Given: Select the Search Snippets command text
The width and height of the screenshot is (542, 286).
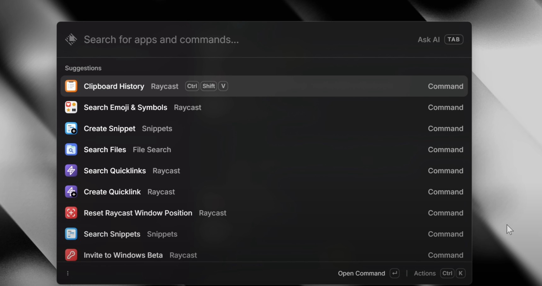Looking at the screenshot, I should [112, 234].
